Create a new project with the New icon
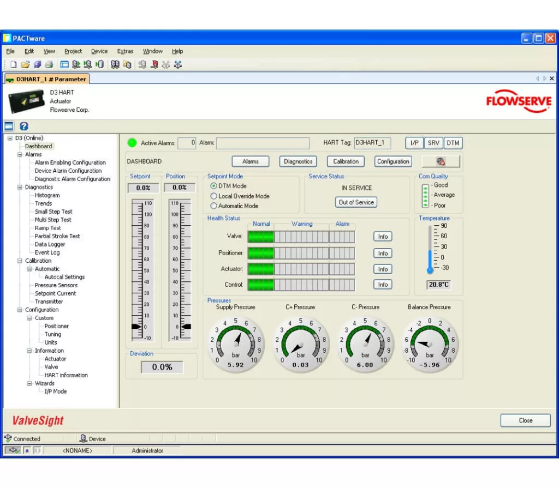 (x=13, y=64)
